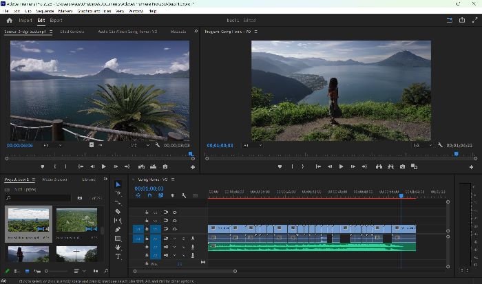Image resolution: width=482 pixels, height=284 pixels.
Task: Play the Program monitor sequence
Action: (341, 166)
